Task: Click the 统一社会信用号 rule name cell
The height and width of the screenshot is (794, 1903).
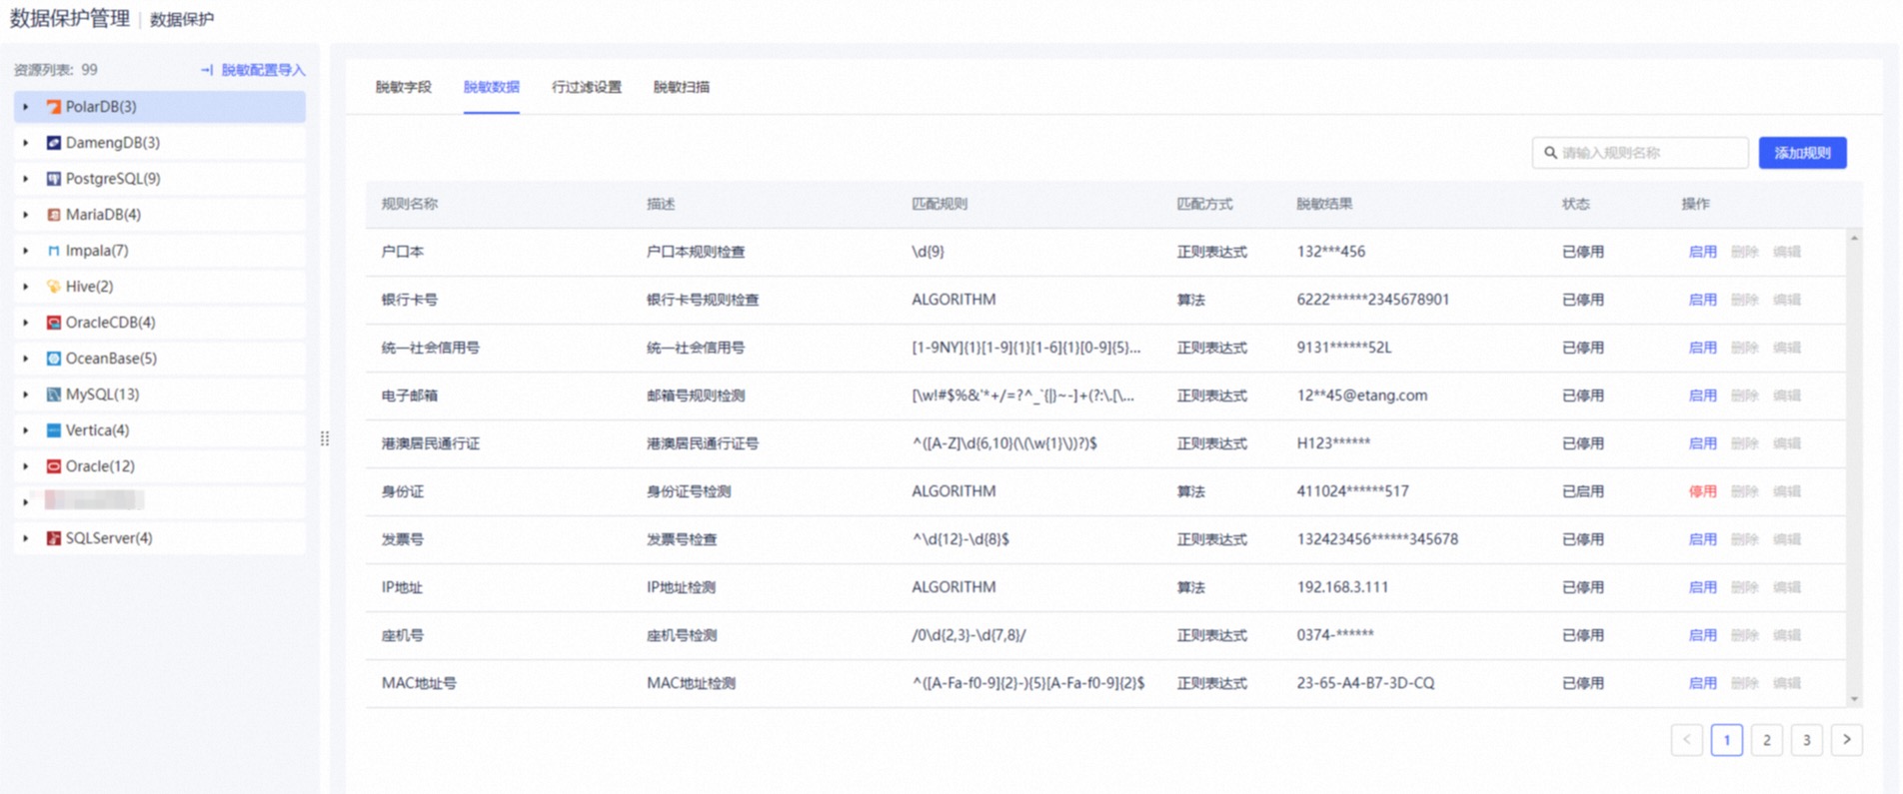Action: coord(430,348)
